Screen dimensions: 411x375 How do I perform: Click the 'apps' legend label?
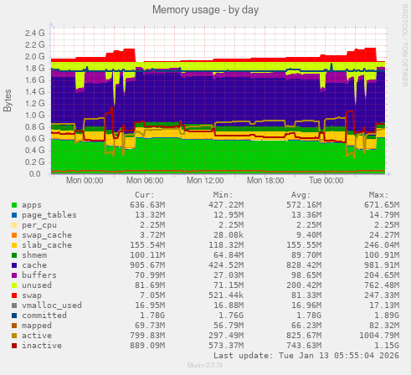coord(32,205)
